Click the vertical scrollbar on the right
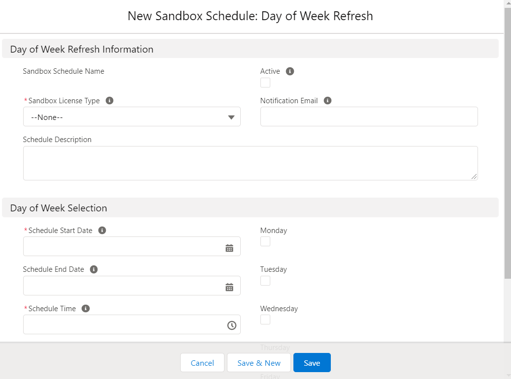The width and height of the screenshot is (511, 379). click(x=508, y=147)
